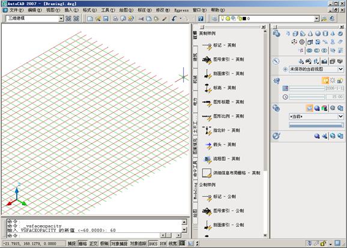Open the layer list dropdown

[317, 19]
